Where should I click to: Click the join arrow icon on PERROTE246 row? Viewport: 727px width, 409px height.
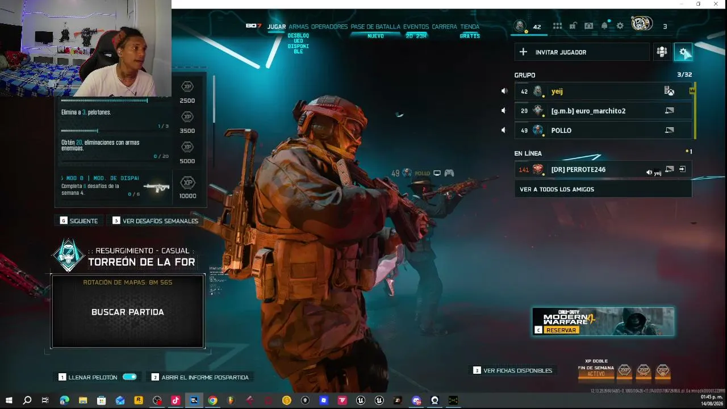pyautogui.click(x=682, y=169)
